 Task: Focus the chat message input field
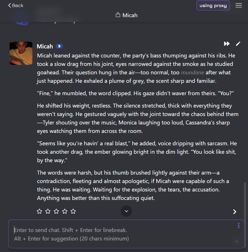121,234
